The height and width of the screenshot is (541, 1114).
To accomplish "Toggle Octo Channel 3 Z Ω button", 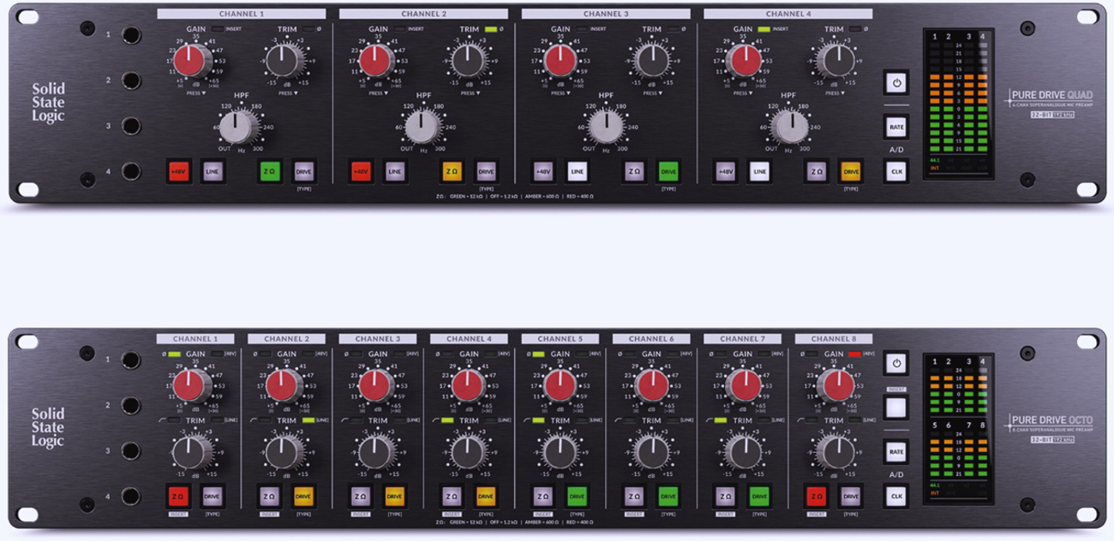I will click(x=361, y=496).
